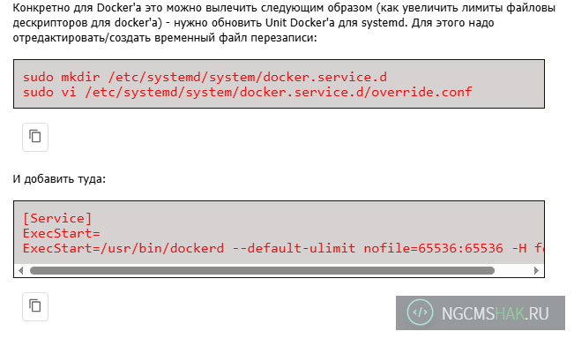
Task: Click '--default-ulimit' option text
Action: [x=294, y=248]
